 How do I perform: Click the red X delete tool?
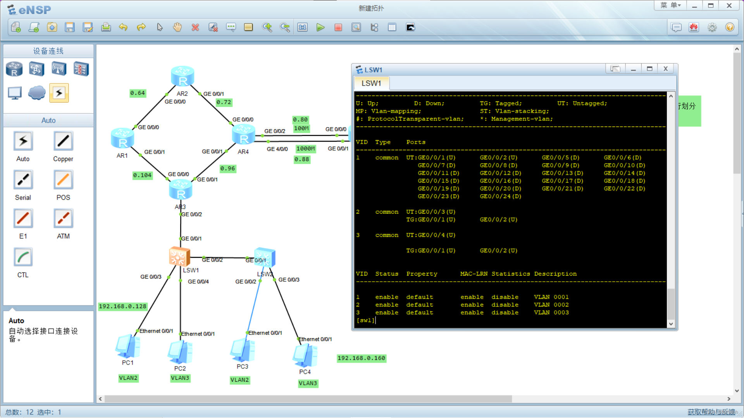coord(195,27)
